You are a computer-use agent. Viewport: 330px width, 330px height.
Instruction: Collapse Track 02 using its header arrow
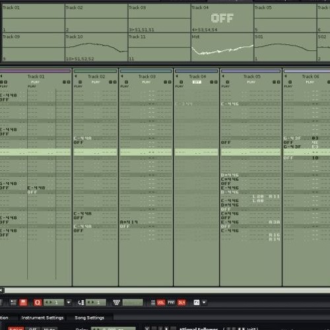(76, 76)
